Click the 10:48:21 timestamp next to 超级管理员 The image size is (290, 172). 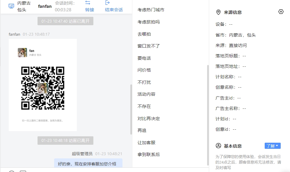click(x=109, y=154)
